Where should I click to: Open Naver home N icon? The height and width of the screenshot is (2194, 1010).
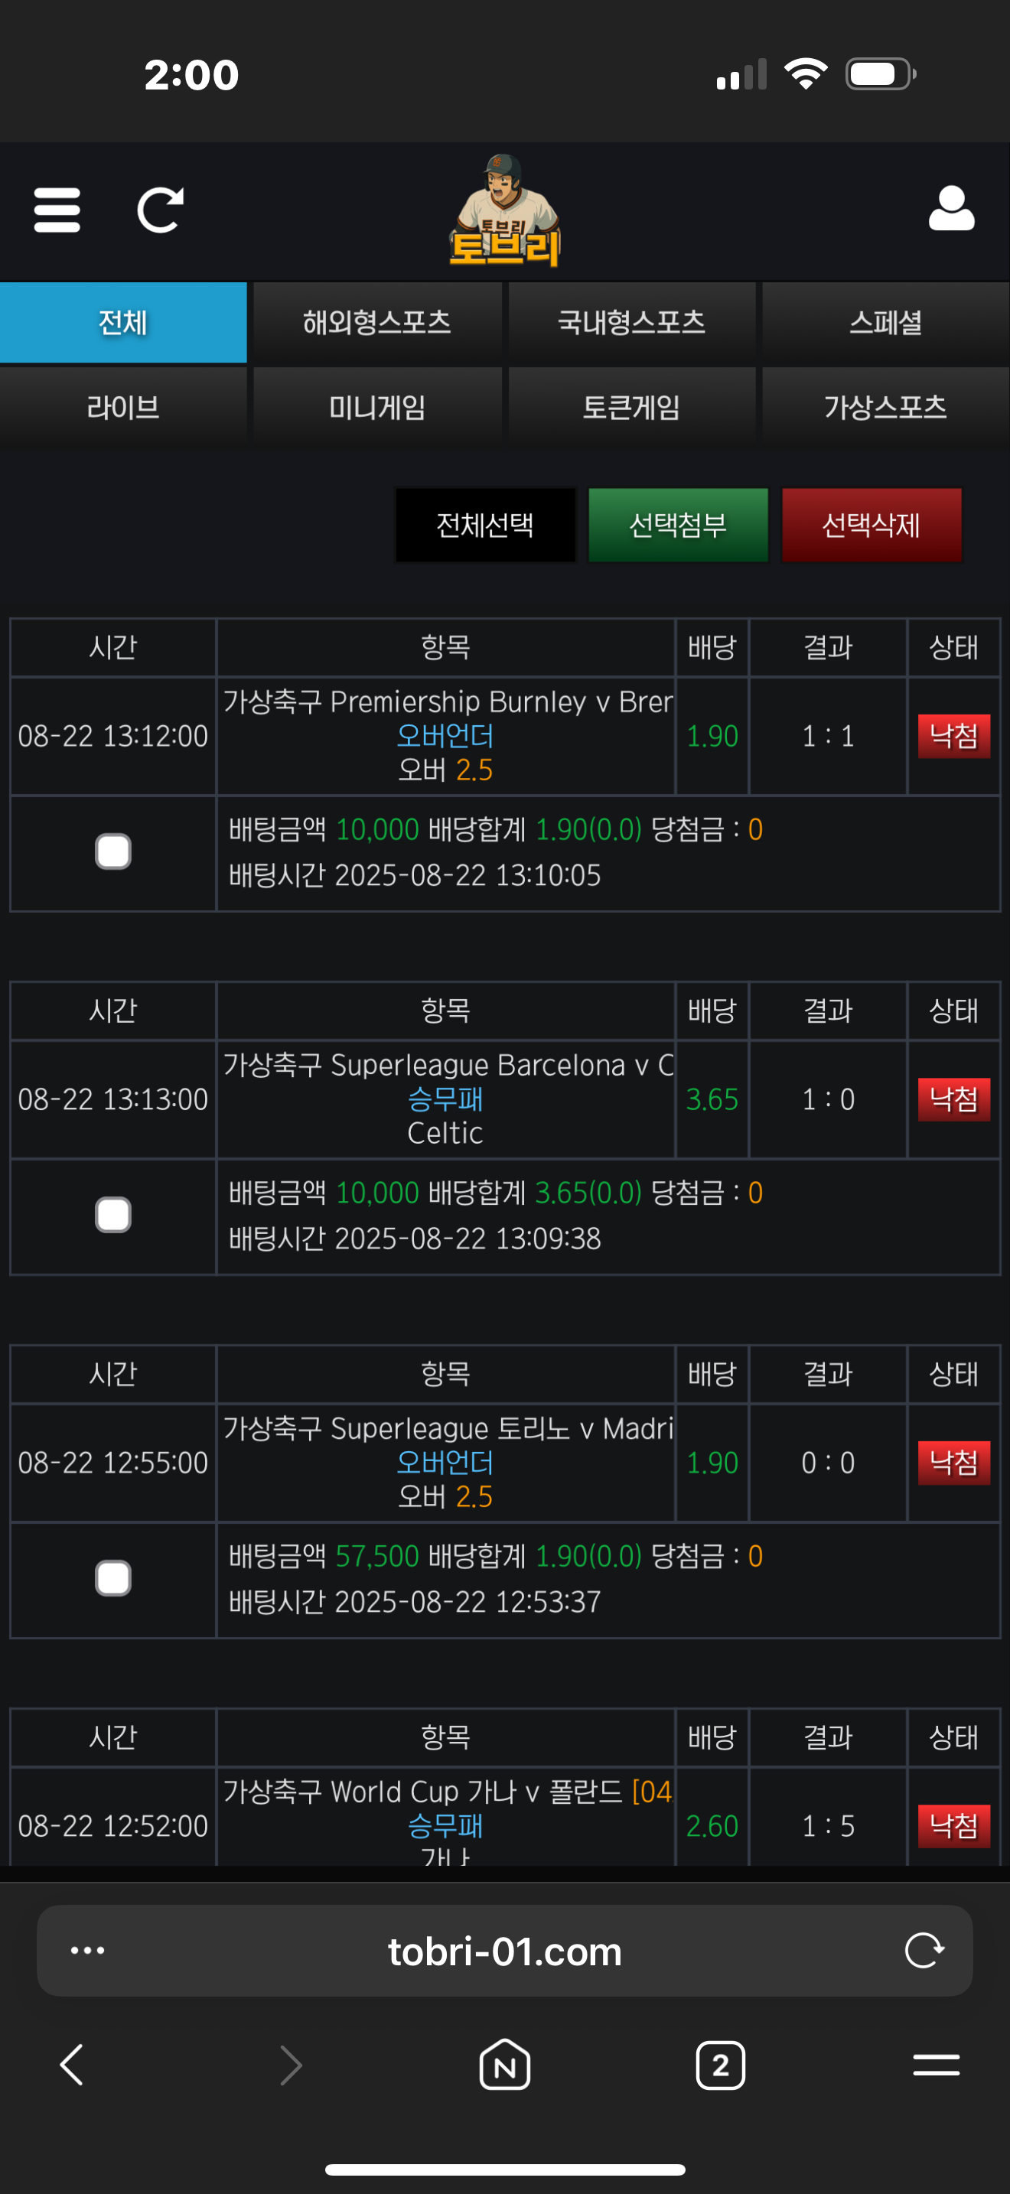[505, 2065]
